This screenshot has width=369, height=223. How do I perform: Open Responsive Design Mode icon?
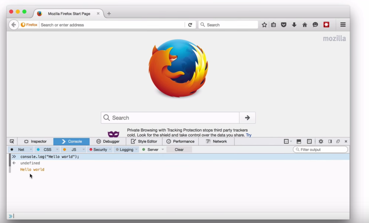309,141
